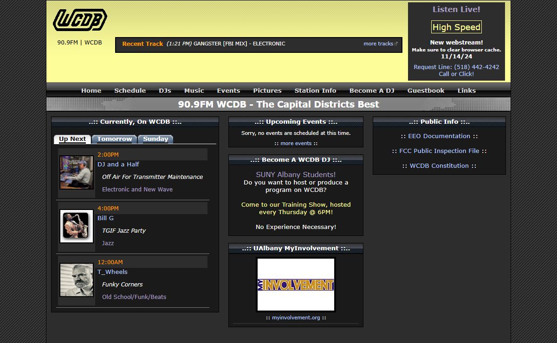Viewport: 557px width, 343px height.
Task: Click the 2:00PM time slot
Action: [108, 154]
